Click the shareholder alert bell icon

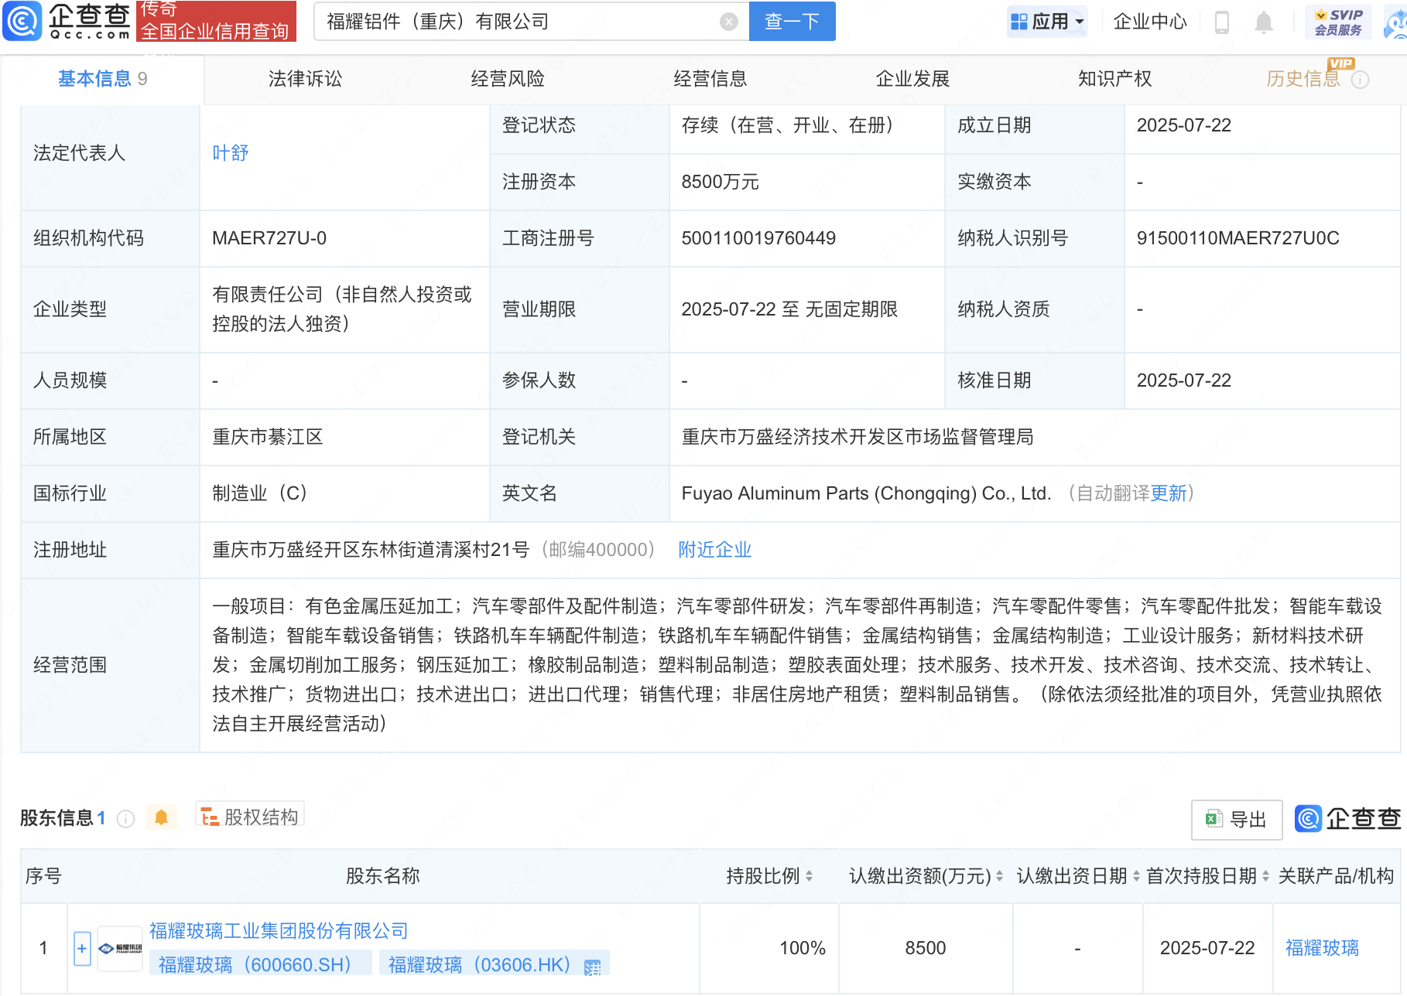point(161,817)
